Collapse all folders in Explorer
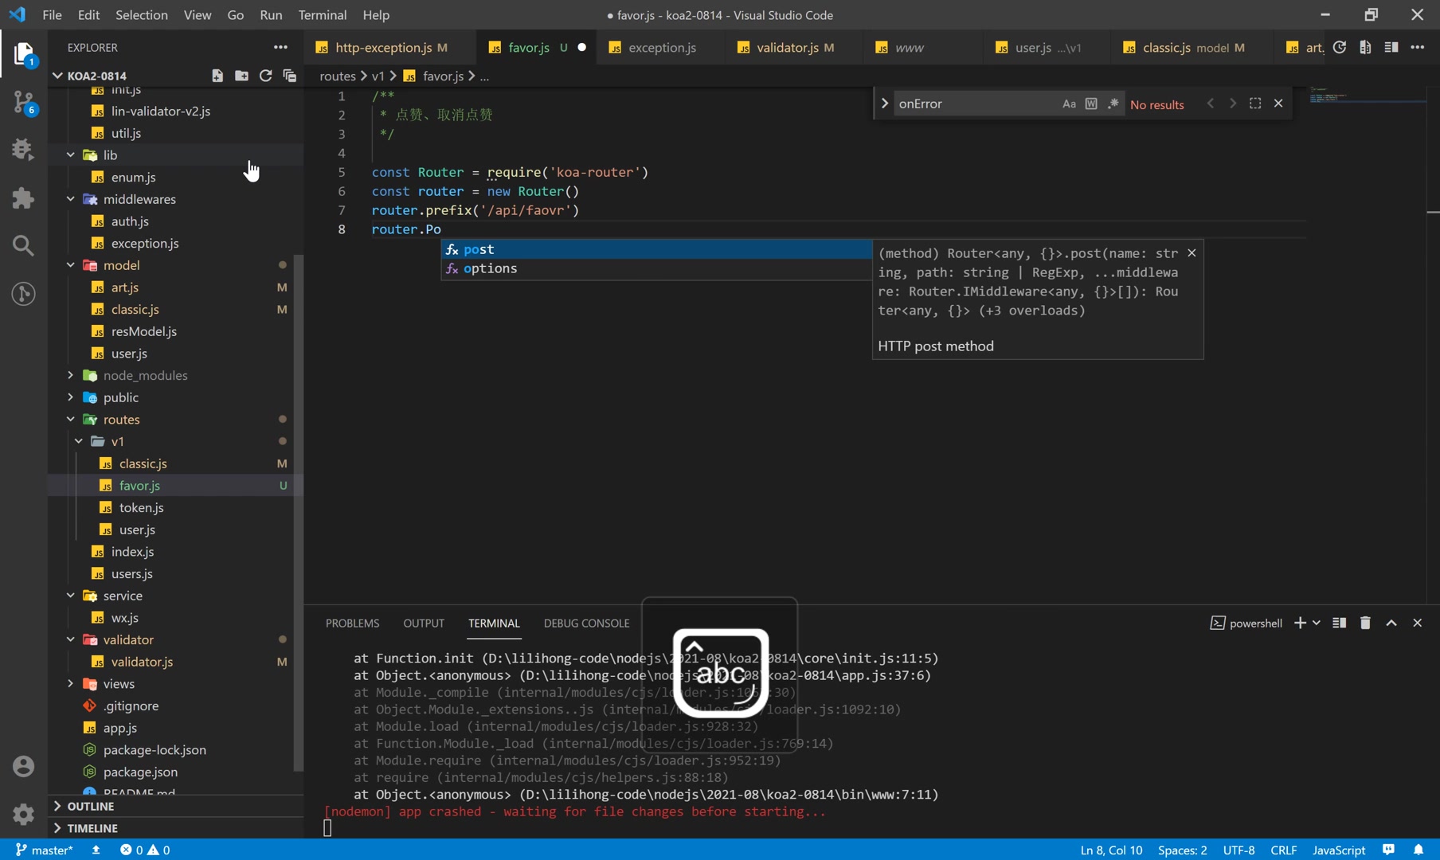1440x860 pixels. tap(289, 76)
